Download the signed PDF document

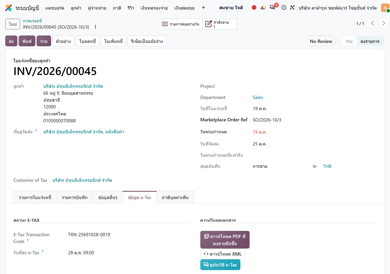[x=225, y=240]
